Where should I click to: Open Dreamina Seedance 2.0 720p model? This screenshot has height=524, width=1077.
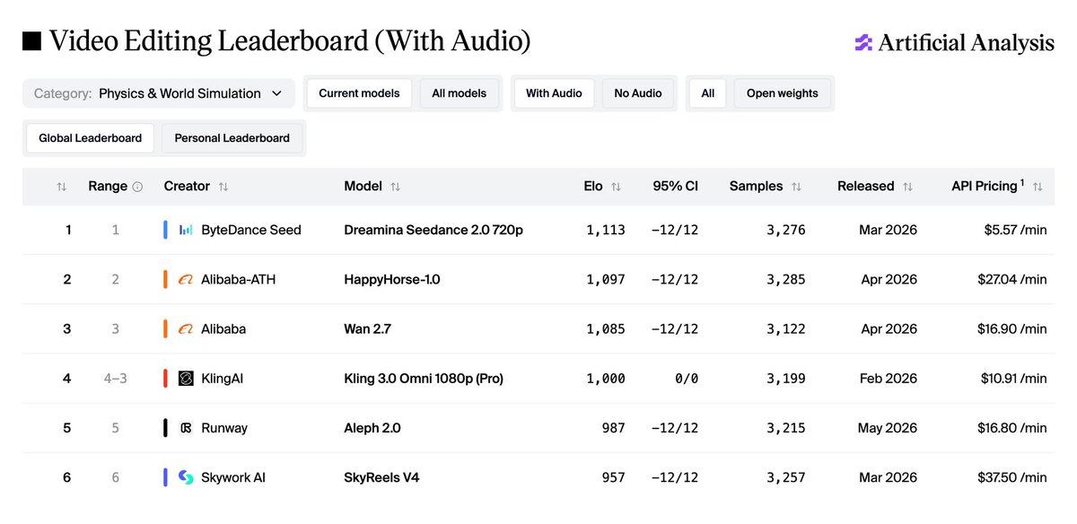433,230
